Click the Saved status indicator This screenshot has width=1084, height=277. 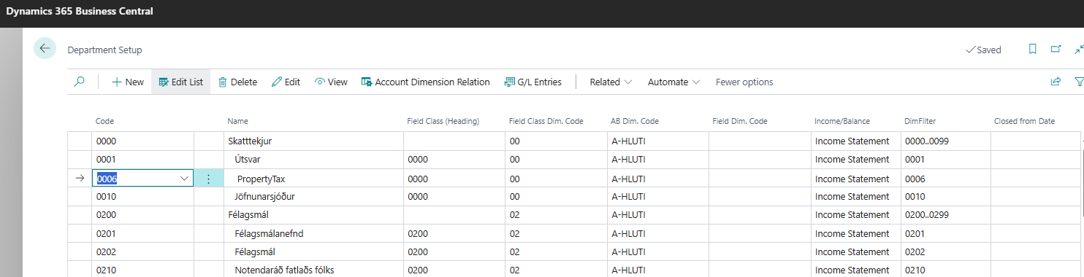tap(983, 50)
